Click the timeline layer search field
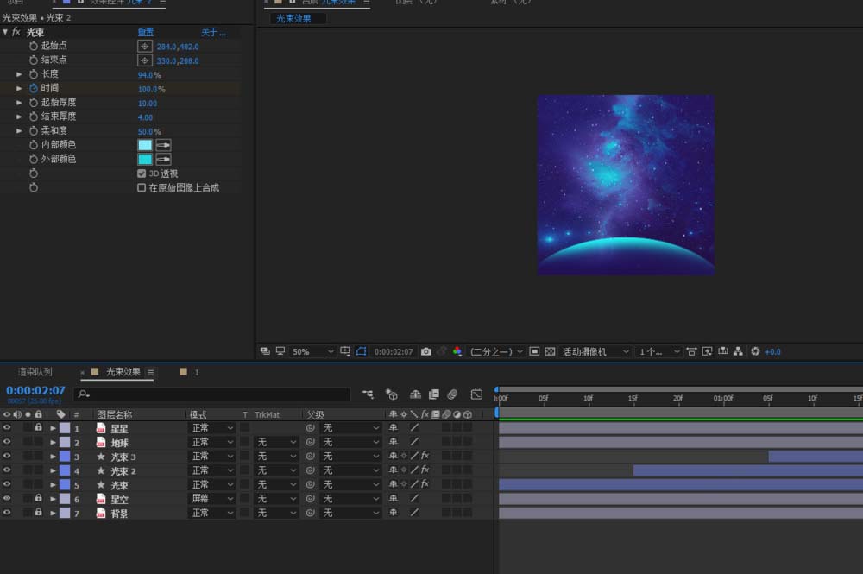The width and height of the screenshot is (863, 574). [216, 394]
